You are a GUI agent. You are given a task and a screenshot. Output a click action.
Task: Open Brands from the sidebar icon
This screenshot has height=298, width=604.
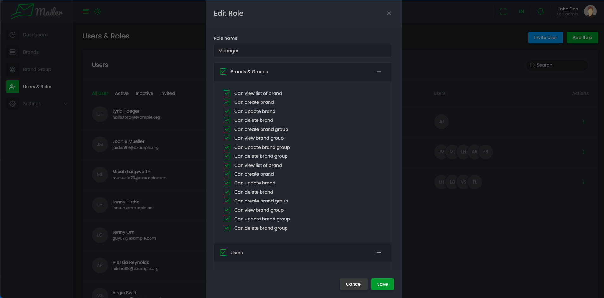(x=13, y=52)
